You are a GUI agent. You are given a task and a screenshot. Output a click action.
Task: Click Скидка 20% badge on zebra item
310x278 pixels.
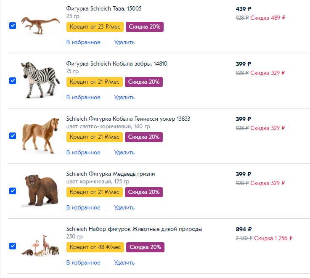pos(144,82)
